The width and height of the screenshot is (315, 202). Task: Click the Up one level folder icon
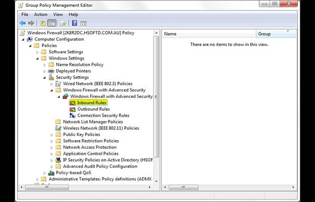point(43,23)
